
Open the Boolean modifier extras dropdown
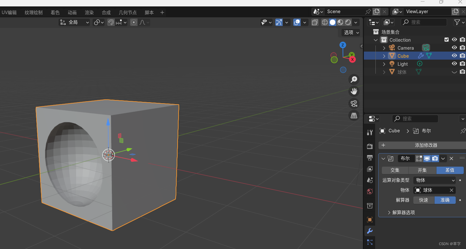tap(443, 158)
